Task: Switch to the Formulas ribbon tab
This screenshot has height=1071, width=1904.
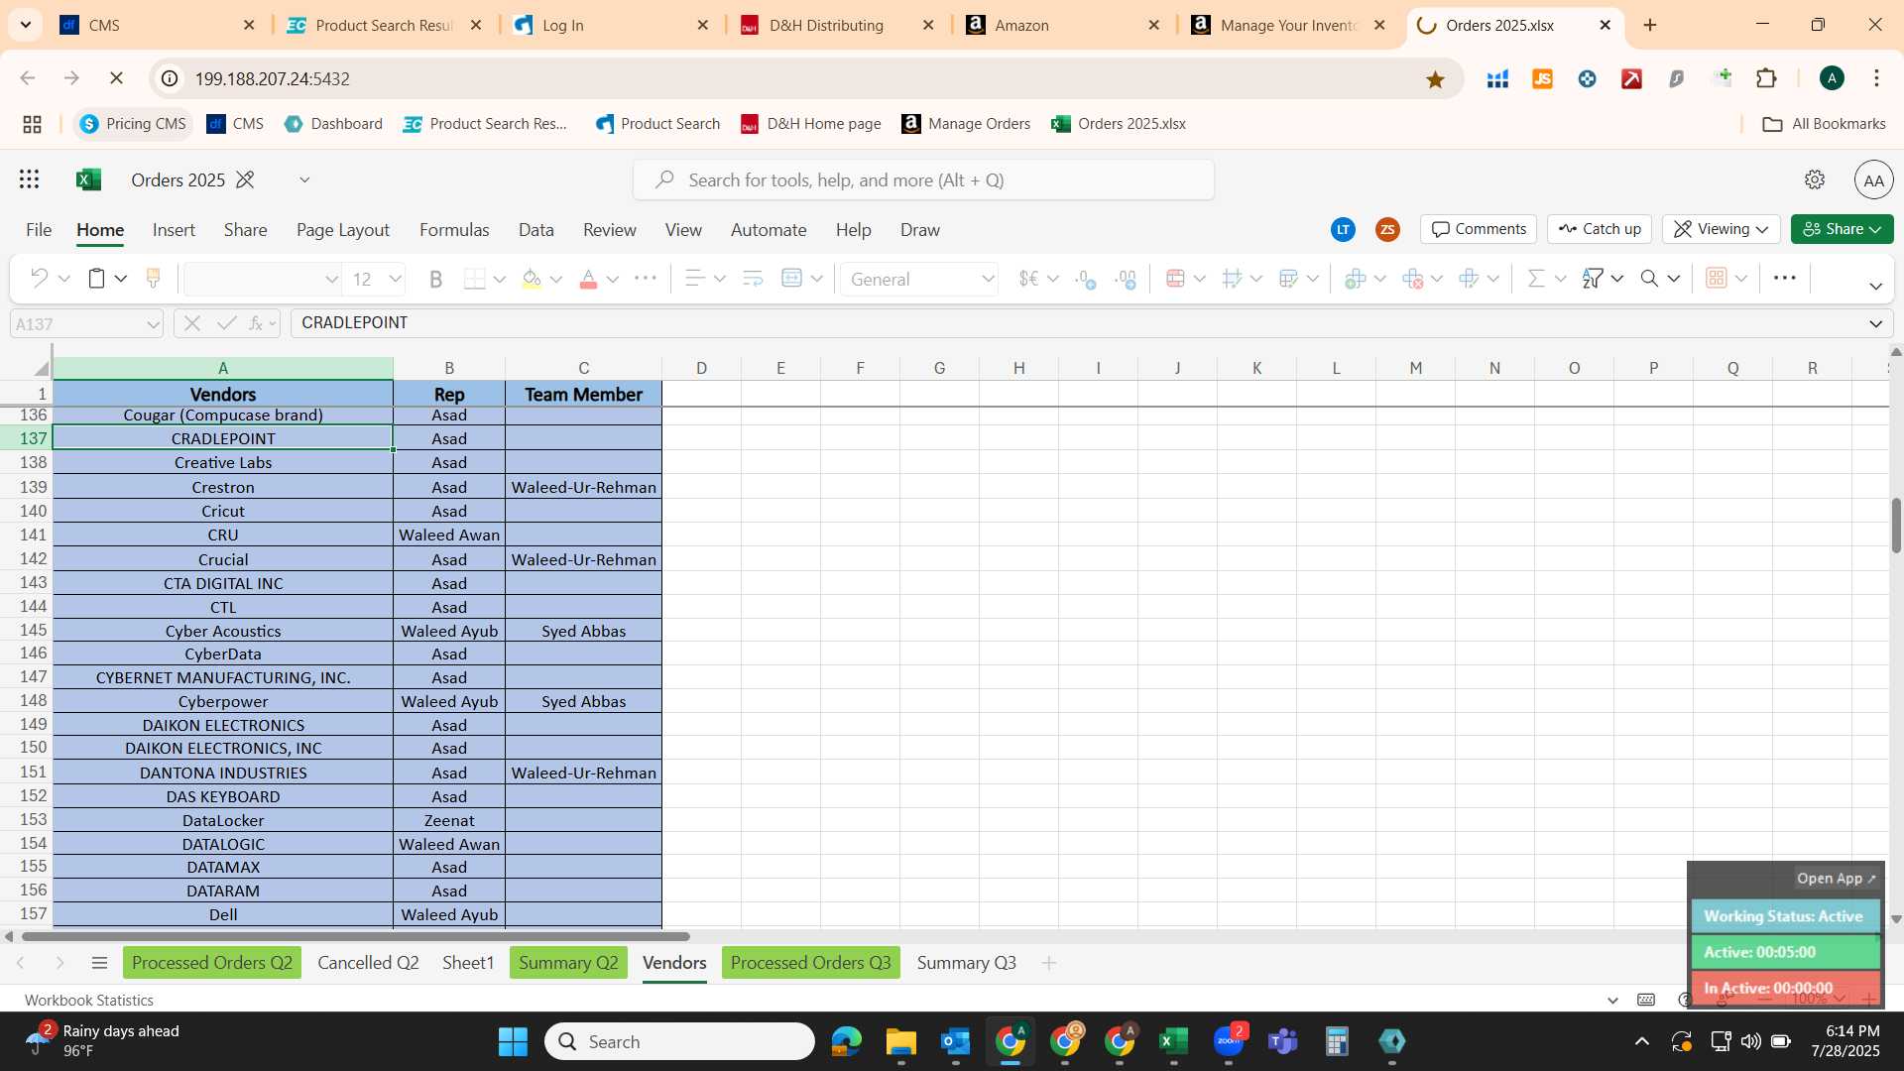Action: 454,230
